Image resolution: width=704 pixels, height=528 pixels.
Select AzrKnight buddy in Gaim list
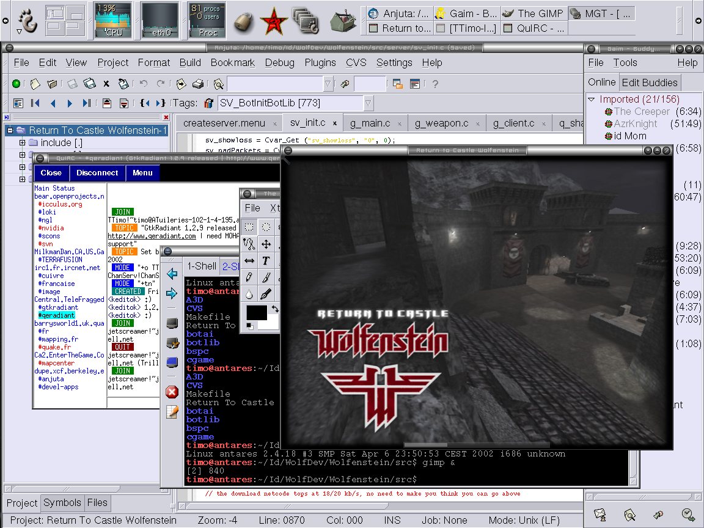click(636, 123)
